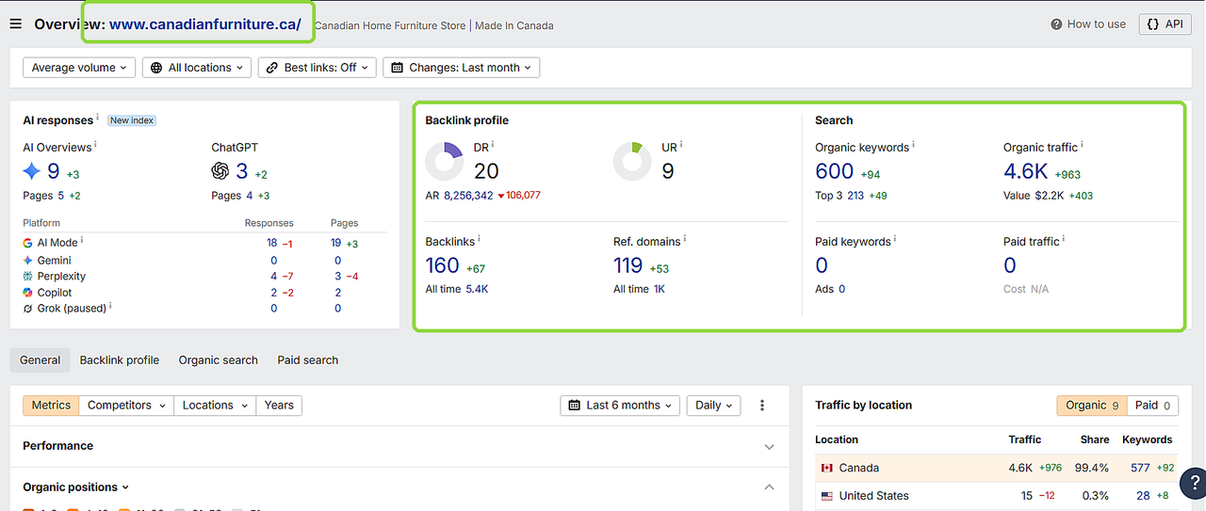Click the DR donut chart
Image resolution: width=1206 pixels, height=511 pixels.
click(444, 161)
